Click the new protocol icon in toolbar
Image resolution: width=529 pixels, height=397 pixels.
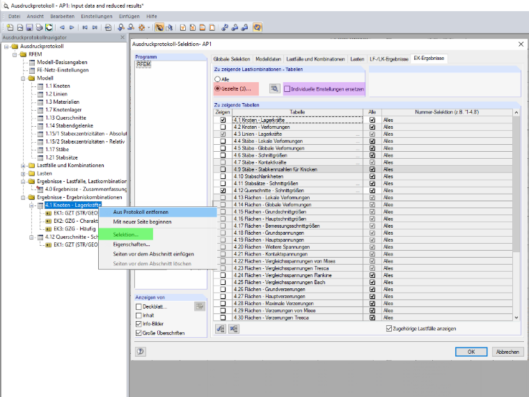[10, 27]
